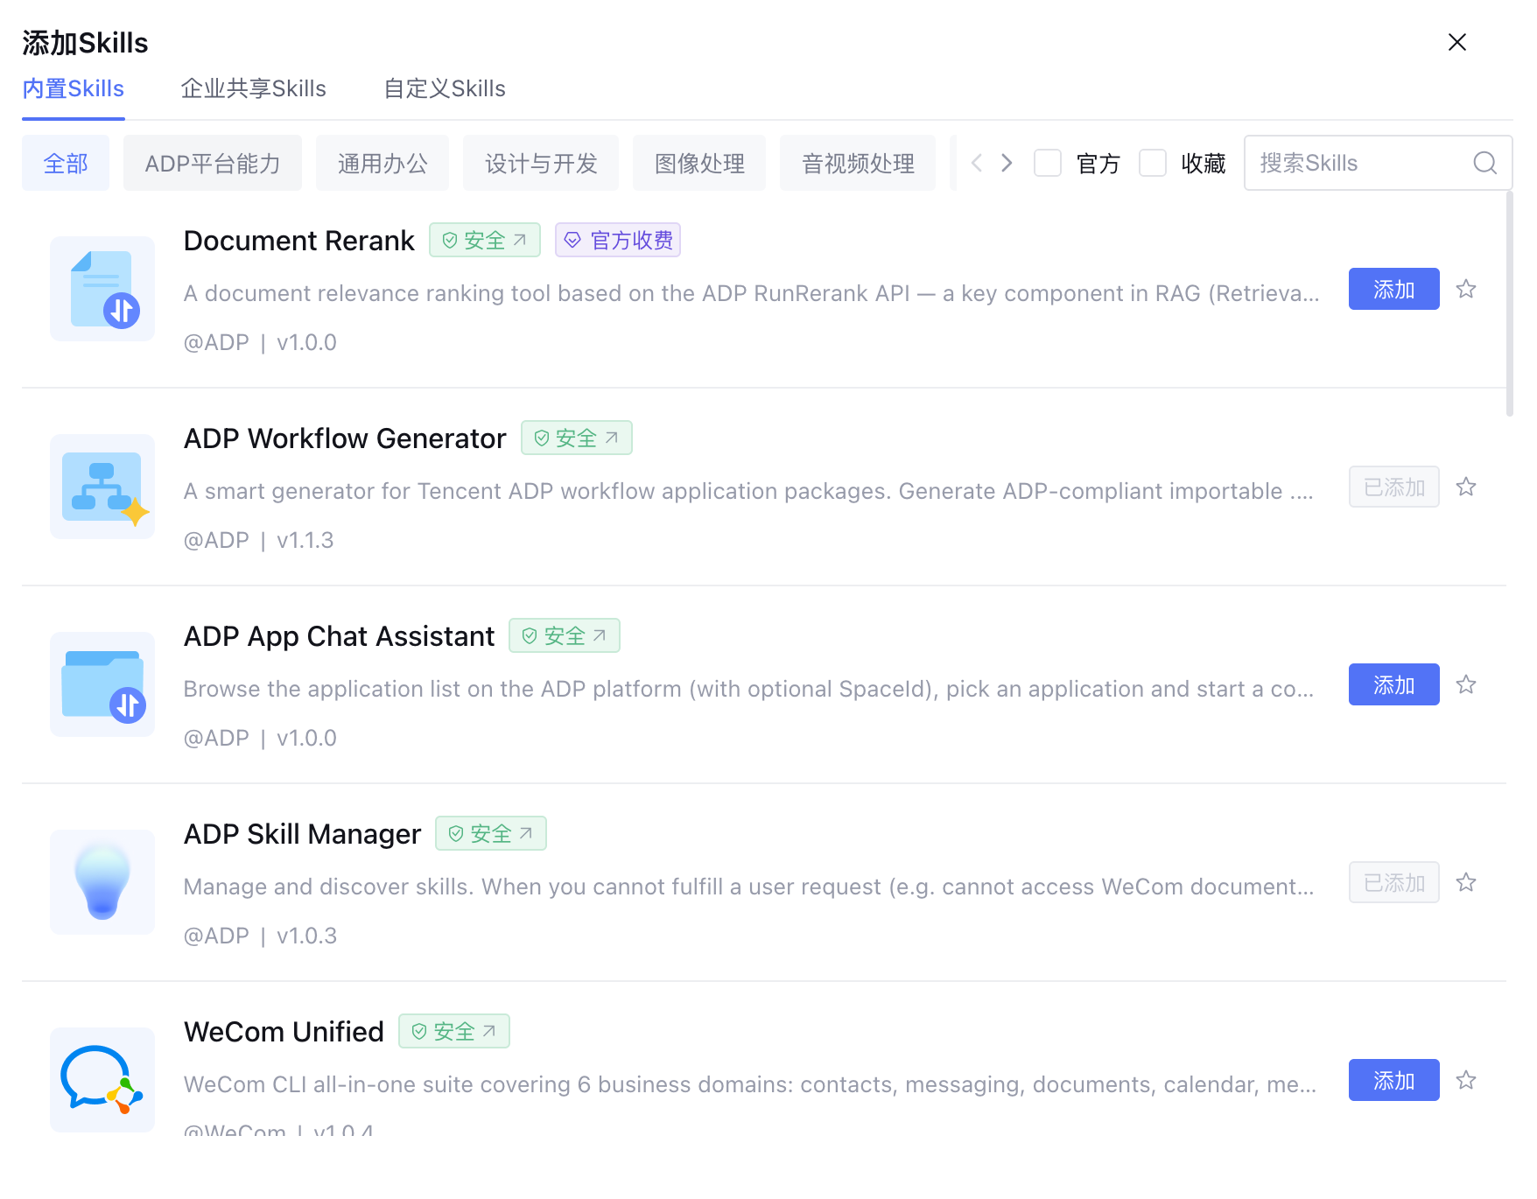The width and height of the screenshot is (1537, 1199).
Task: Favorite ADP App Chat Assistant with the star
Action: (1466, 684)
